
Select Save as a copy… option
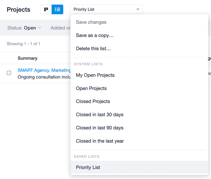(x=95, y=35)
